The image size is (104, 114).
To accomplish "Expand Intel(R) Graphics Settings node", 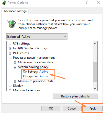I will pos(10,48).
